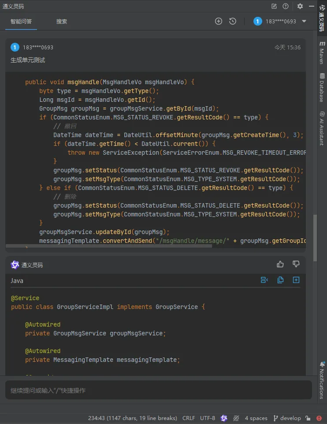This screenshot has width=327, height=424.
Task: Select the 通义灵码 sidebar tool tab
Action: point(322,18)
